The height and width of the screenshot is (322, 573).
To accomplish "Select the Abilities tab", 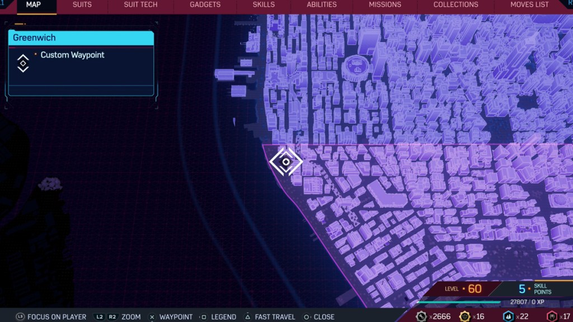I will click(x=322, y=5).
